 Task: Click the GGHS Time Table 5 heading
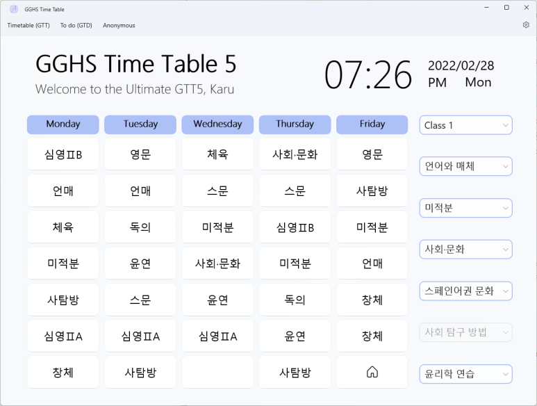136,64
